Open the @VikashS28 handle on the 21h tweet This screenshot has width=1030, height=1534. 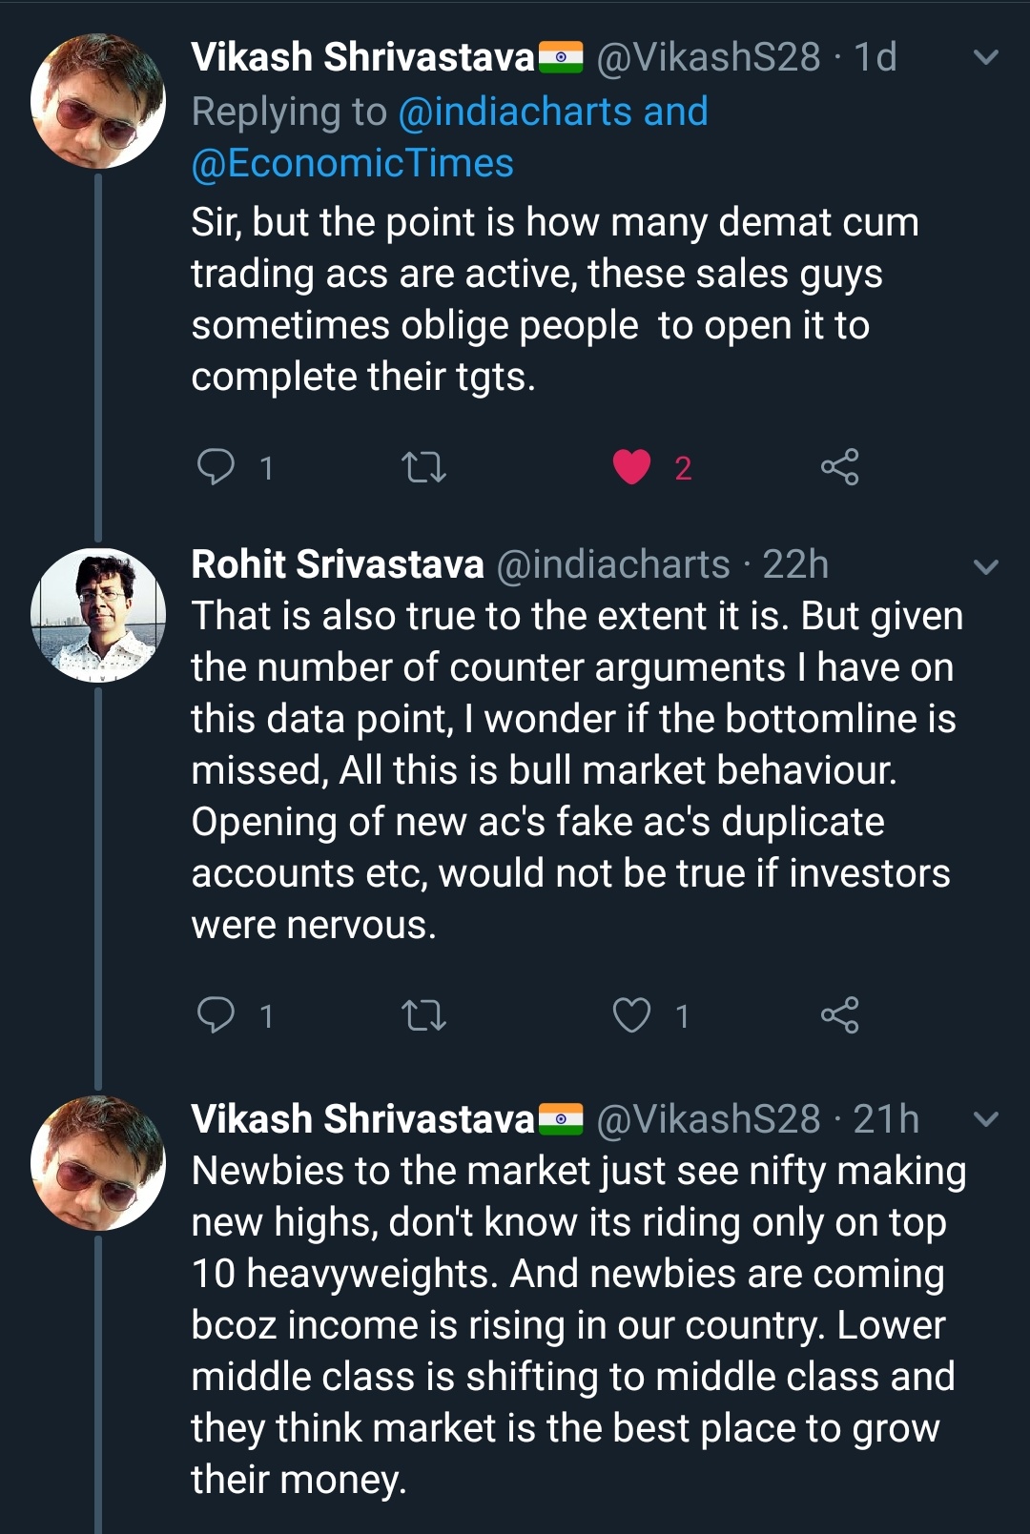tap(708, 1119)
